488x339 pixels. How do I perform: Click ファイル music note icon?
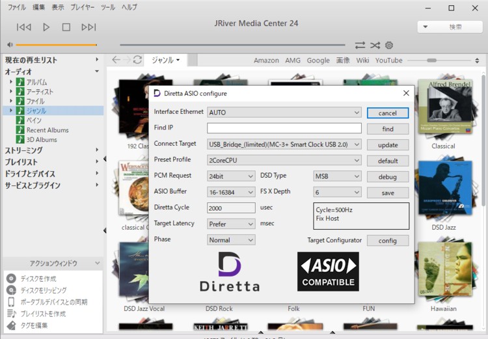[20, 101]
